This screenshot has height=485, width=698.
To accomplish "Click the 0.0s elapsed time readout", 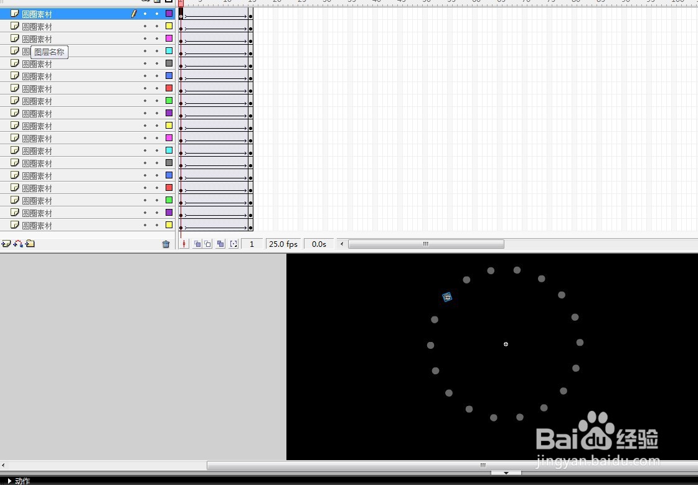I will (319, 244).
